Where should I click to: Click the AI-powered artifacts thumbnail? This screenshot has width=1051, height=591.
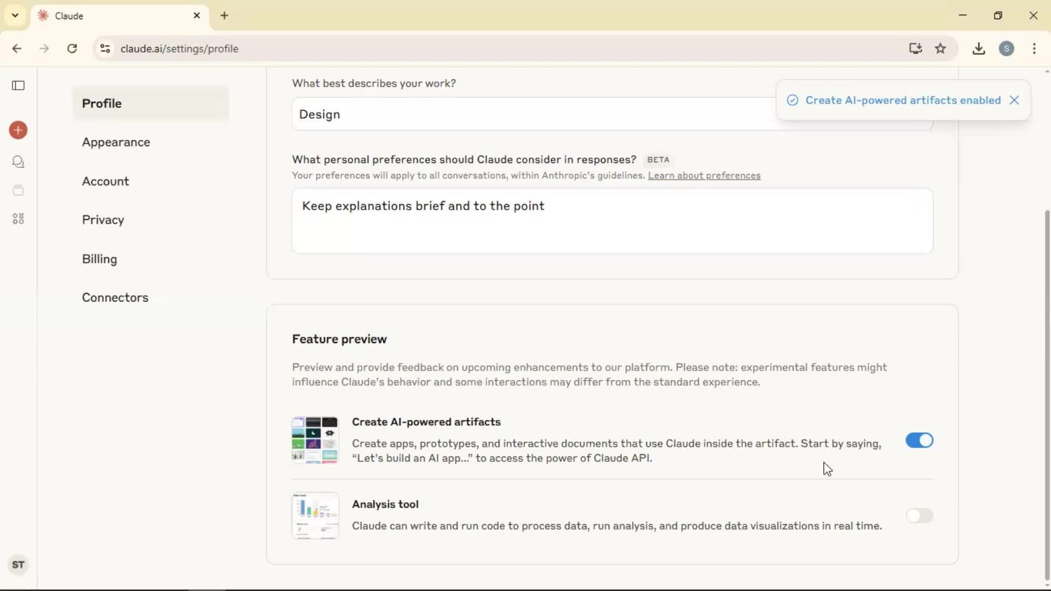(315, 440)
